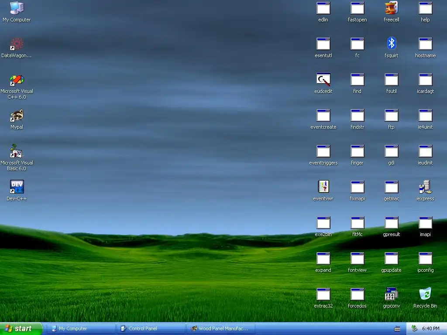
Task: Select the eventvwr event viewer icon
Action: (x=323, y=187)
